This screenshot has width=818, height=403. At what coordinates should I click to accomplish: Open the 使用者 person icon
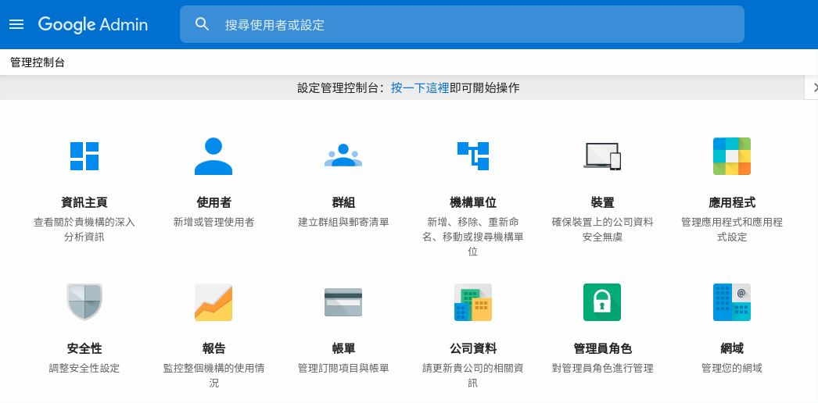point(213,156)
